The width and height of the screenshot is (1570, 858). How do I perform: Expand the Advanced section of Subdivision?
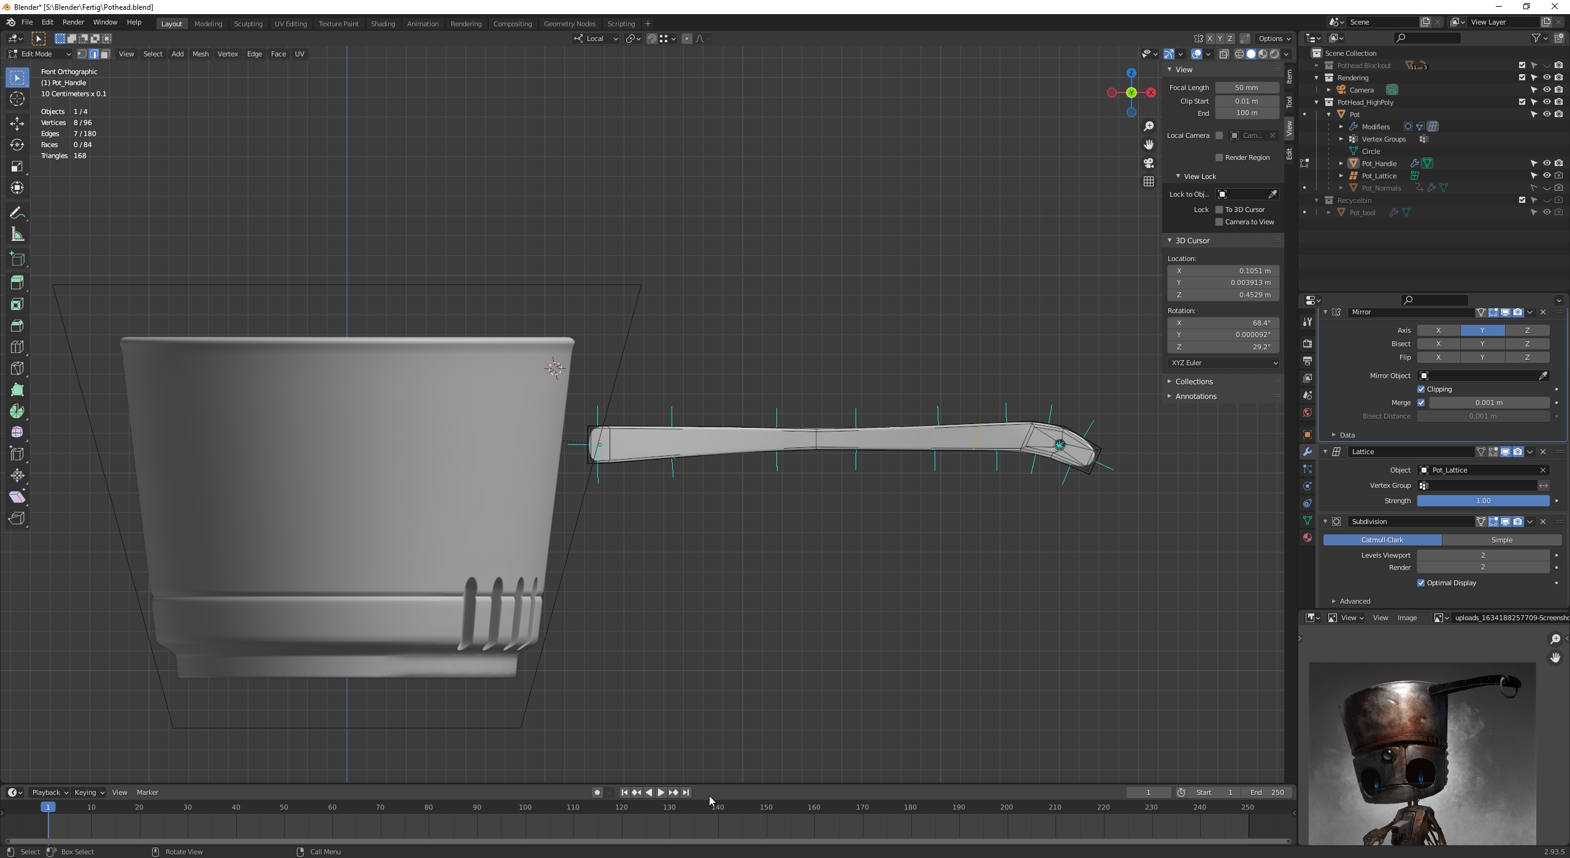pos(1354,601)
